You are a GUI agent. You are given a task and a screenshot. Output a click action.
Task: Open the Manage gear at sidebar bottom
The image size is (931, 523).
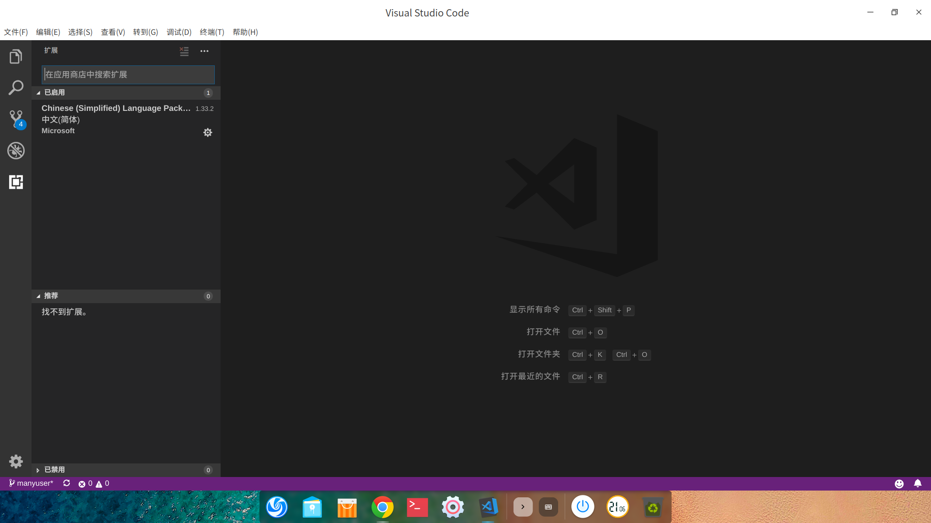click(x=16, y=461)
